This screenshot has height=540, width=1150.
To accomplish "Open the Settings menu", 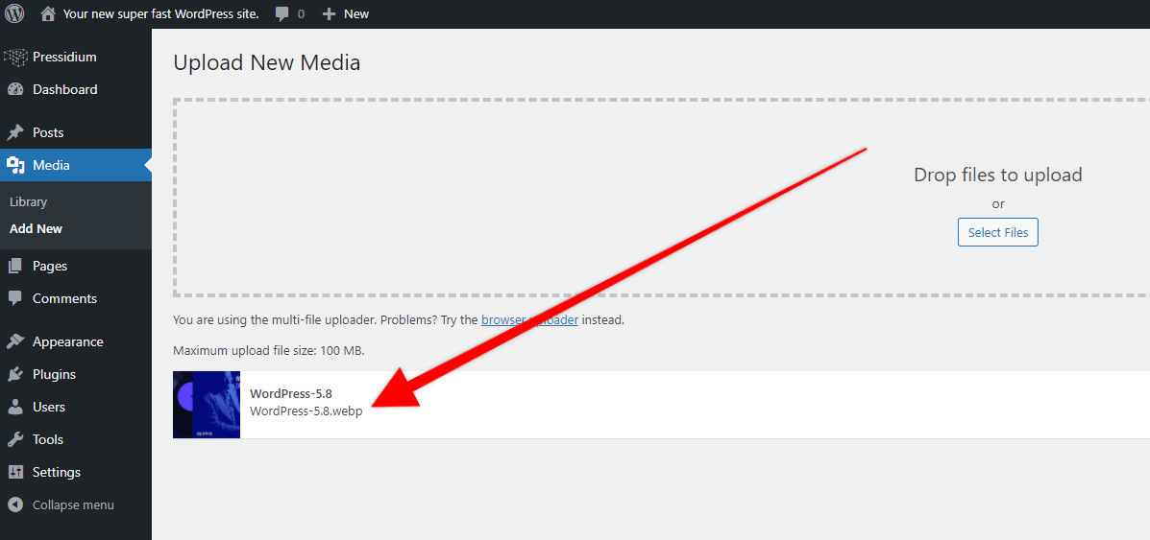I will [x=76, y=472].
